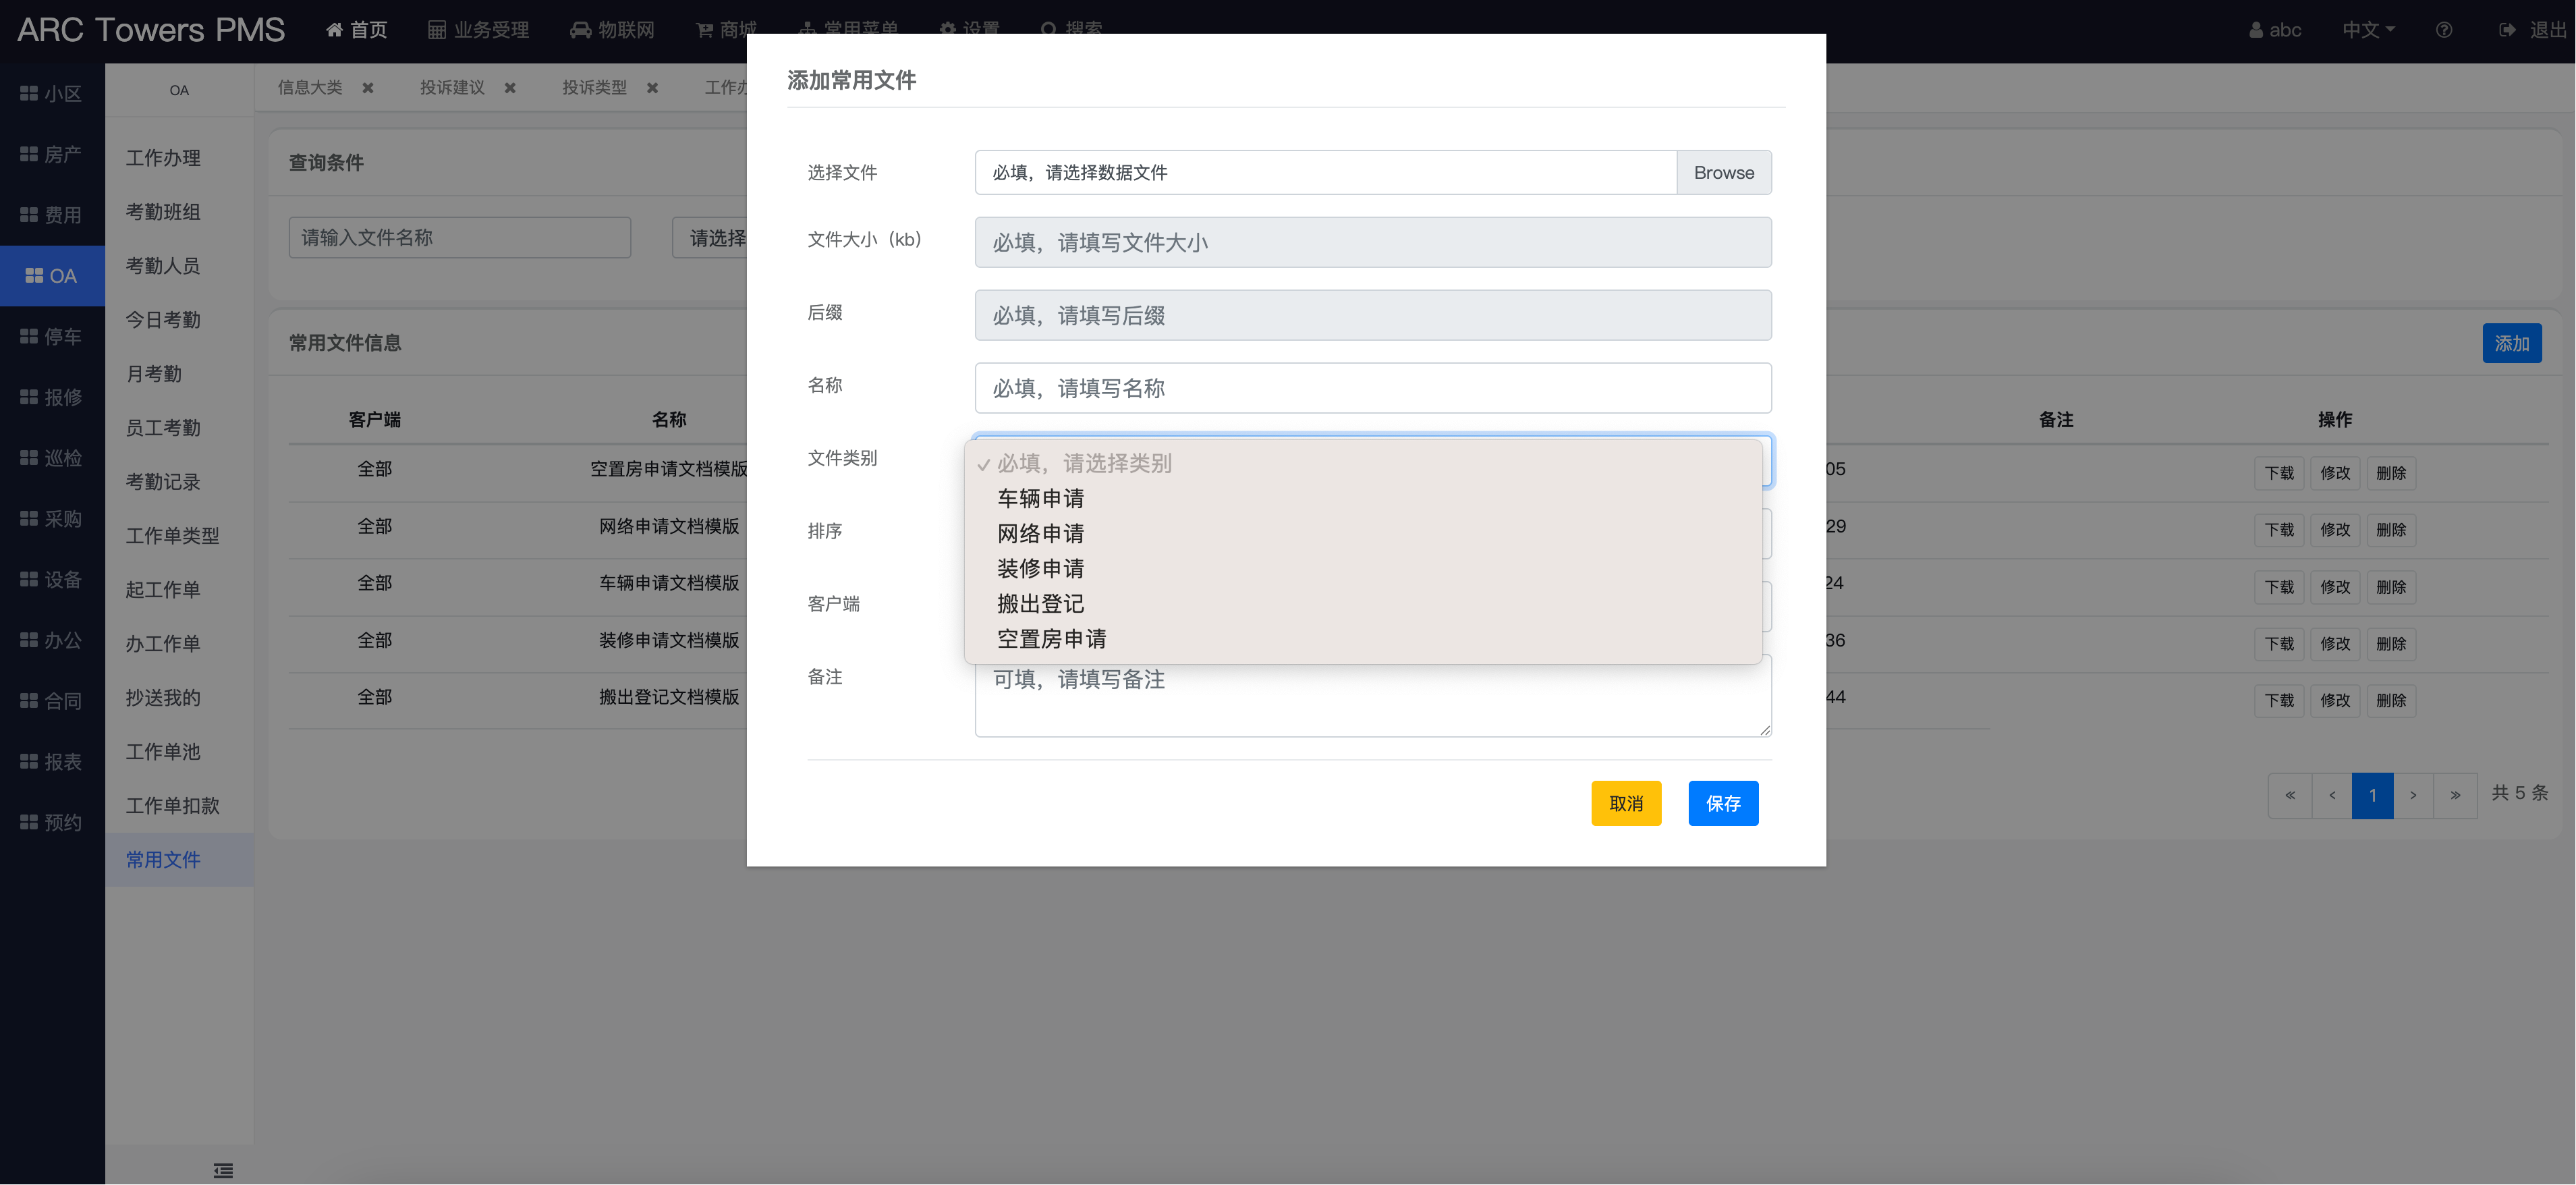Click the abc user profile icon
Image resolution: width=2576 pixels, height=1185 pixels.
click(x=2256, y=30)
